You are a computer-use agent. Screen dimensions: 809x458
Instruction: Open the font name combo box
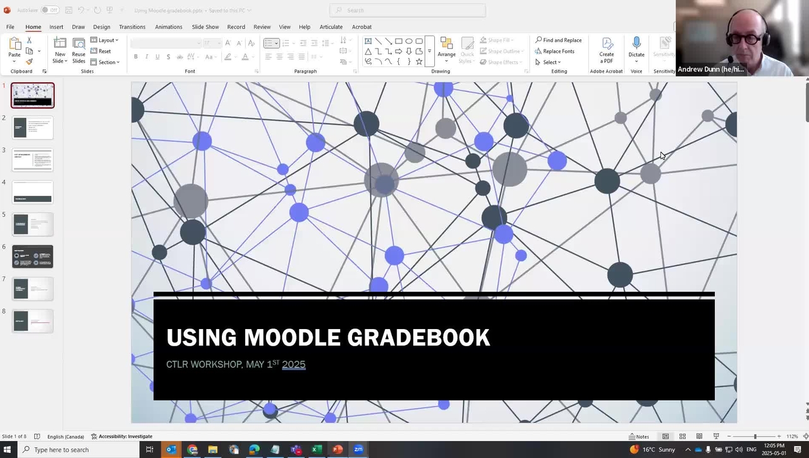click(166, 43)
